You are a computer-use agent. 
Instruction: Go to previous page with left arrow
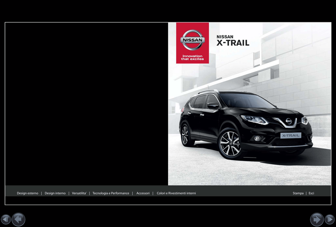click(x=18, y=219)
